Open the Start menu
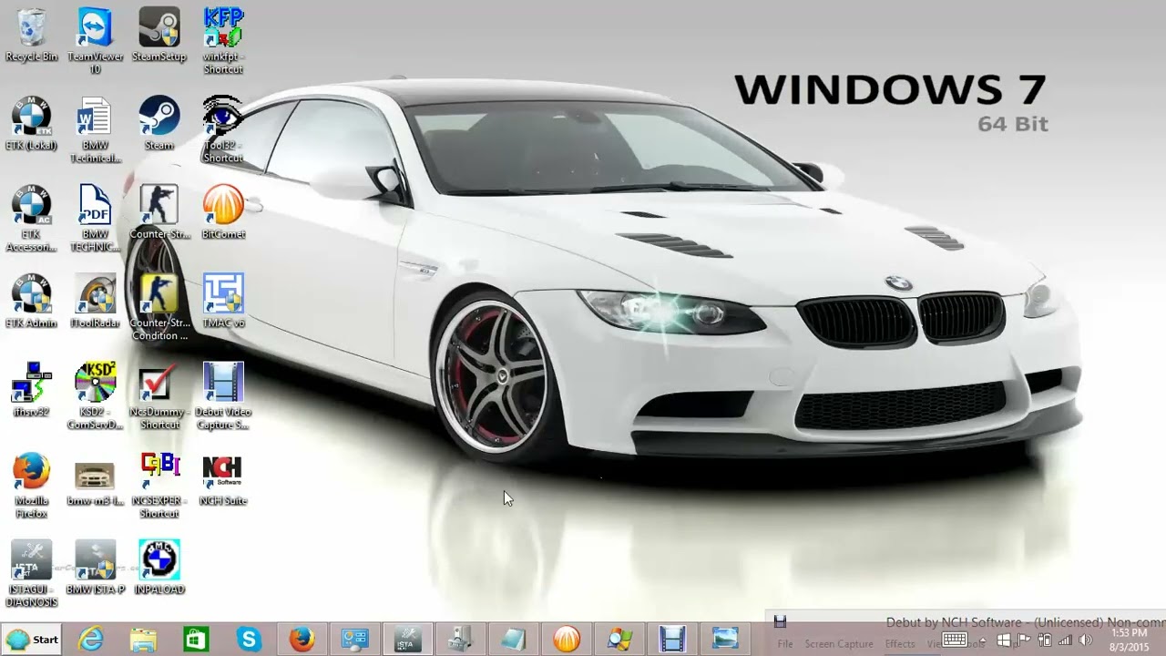1166x656 pixels. (32, 640)
